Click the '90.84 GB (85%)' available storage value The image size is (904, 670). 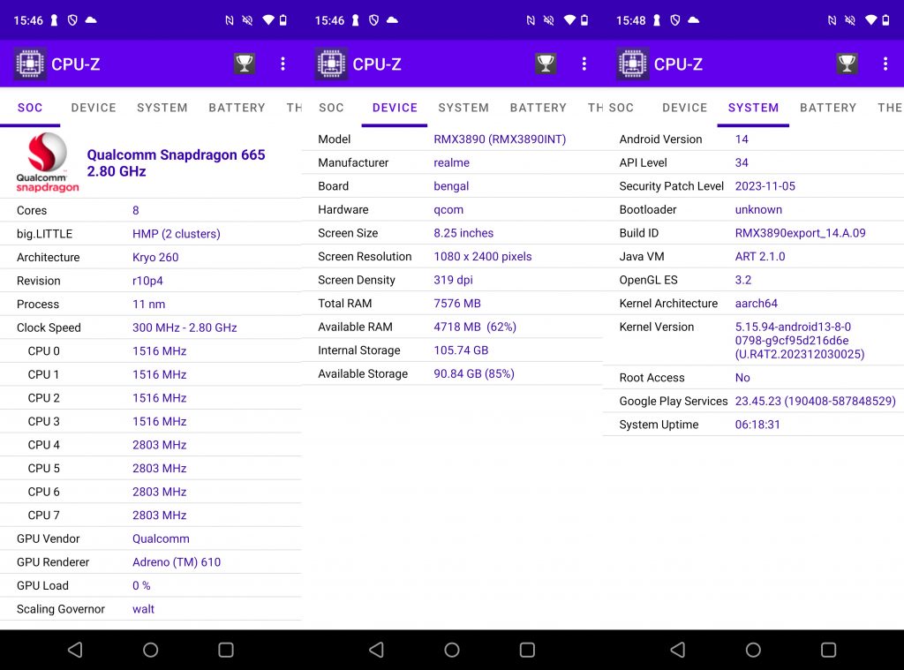pyautogui.click(x=474, y=373)
